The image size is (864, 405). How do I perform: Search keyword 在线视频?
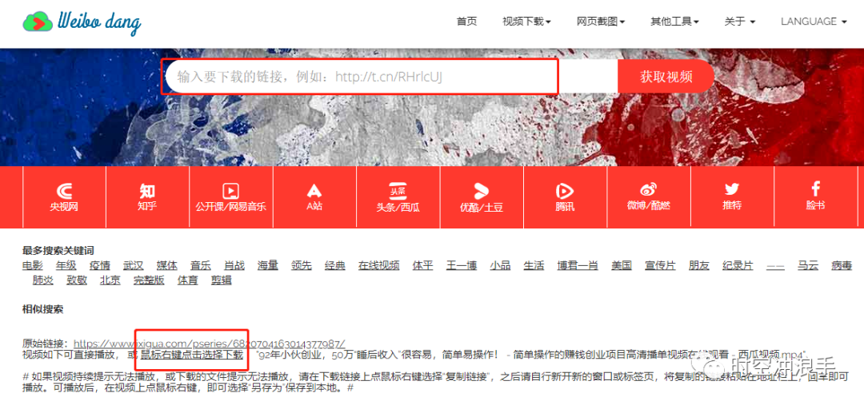click(x=379, y=265)
